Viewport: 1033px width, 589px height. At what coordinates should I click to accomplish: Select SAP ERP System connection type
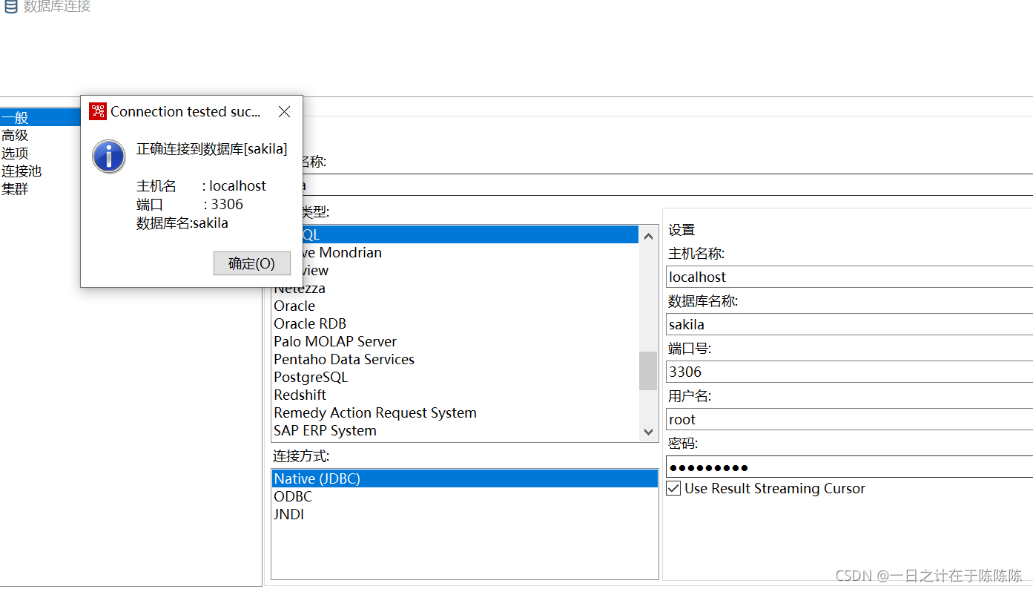coord(455,430)
